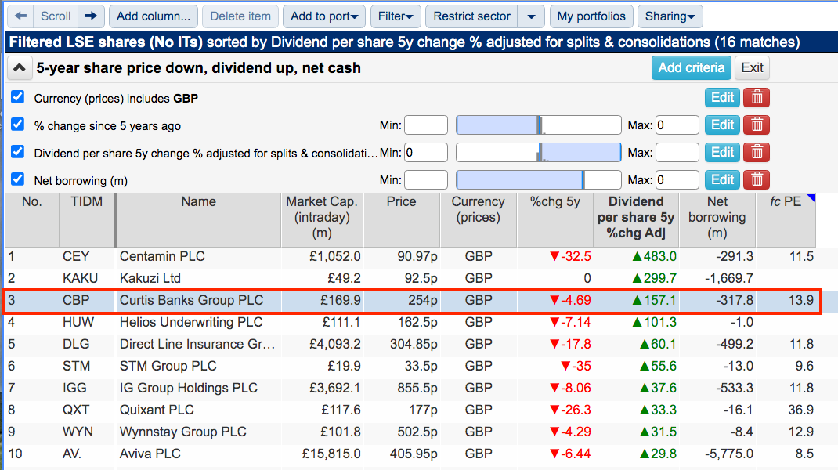Click the Add column button

(x=154, y=16)
